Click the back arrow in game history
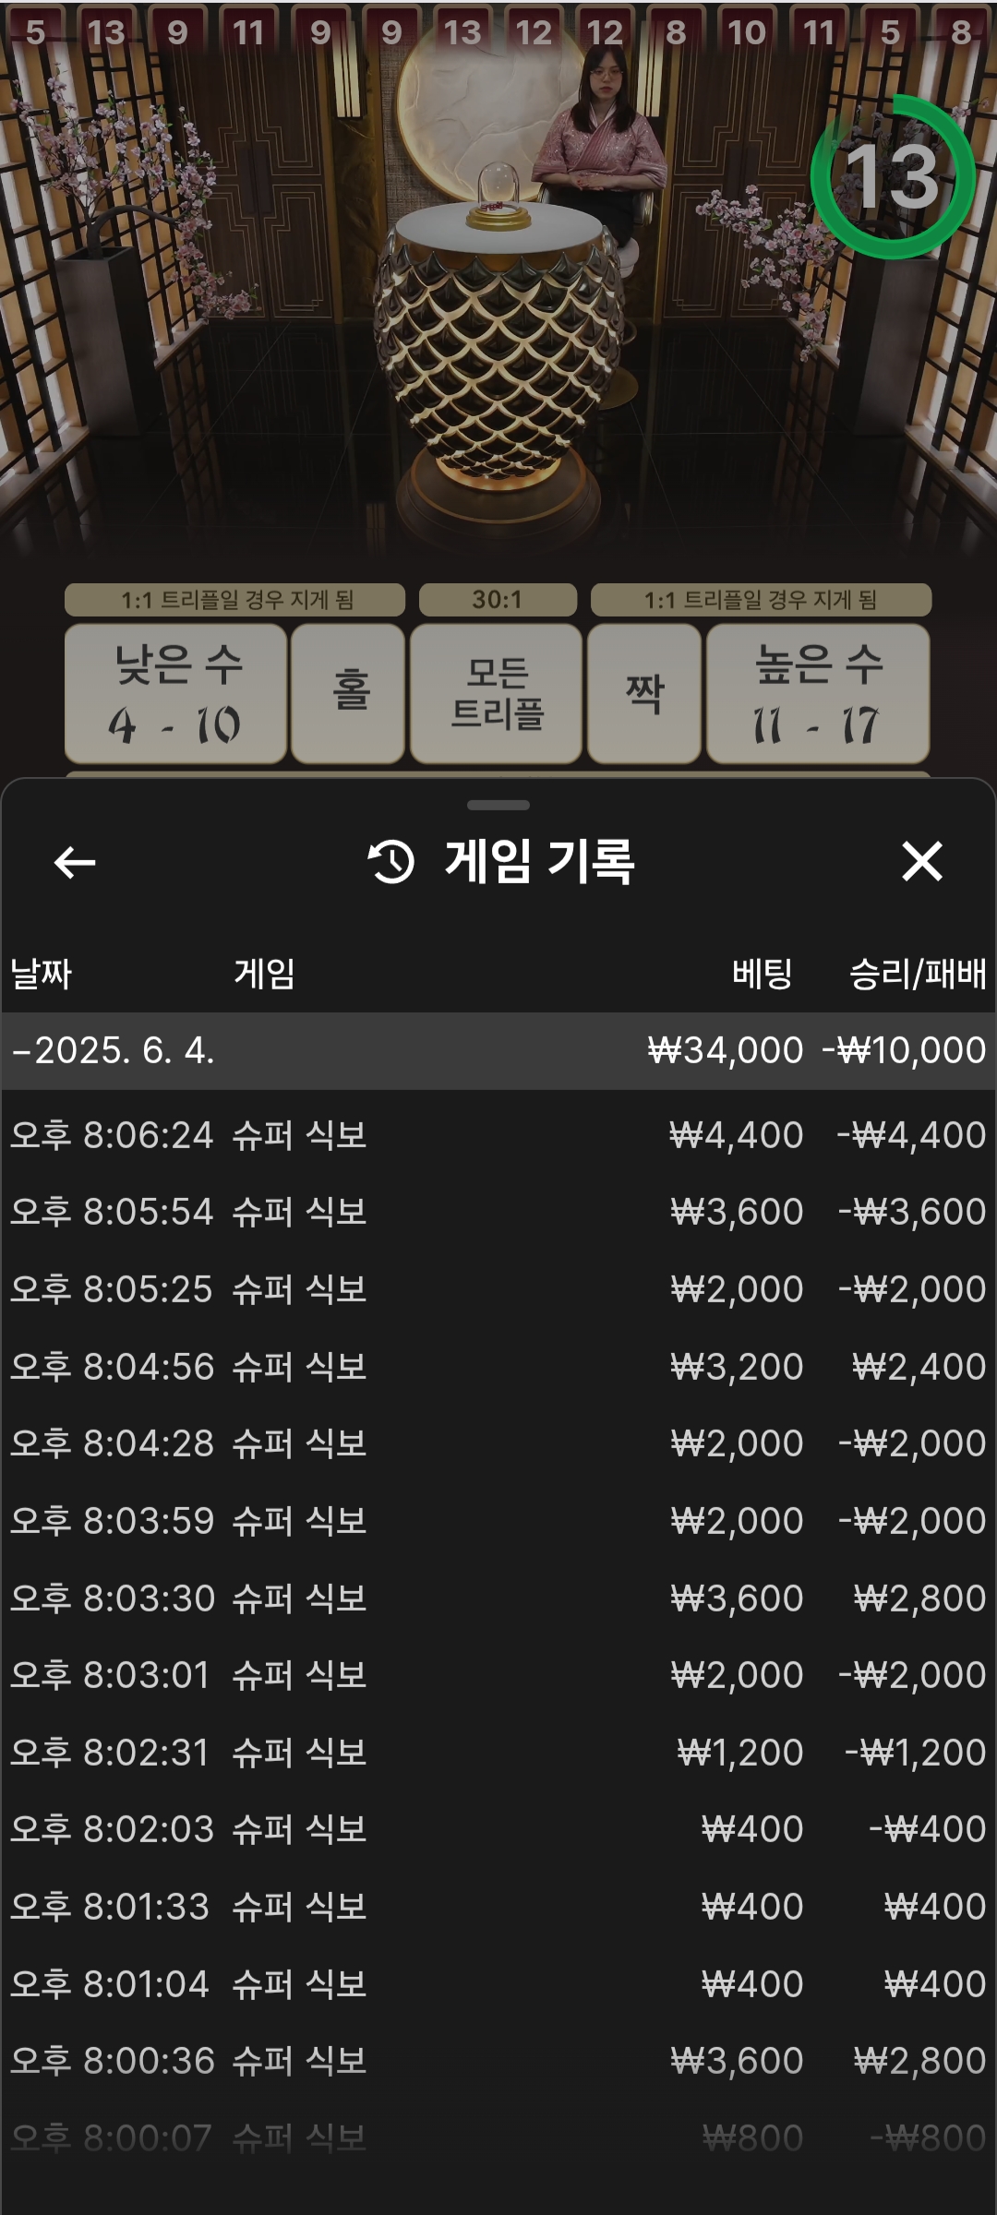Image resolution: width=997 pixels, height=2215 pixels. [x=75, y=863]
